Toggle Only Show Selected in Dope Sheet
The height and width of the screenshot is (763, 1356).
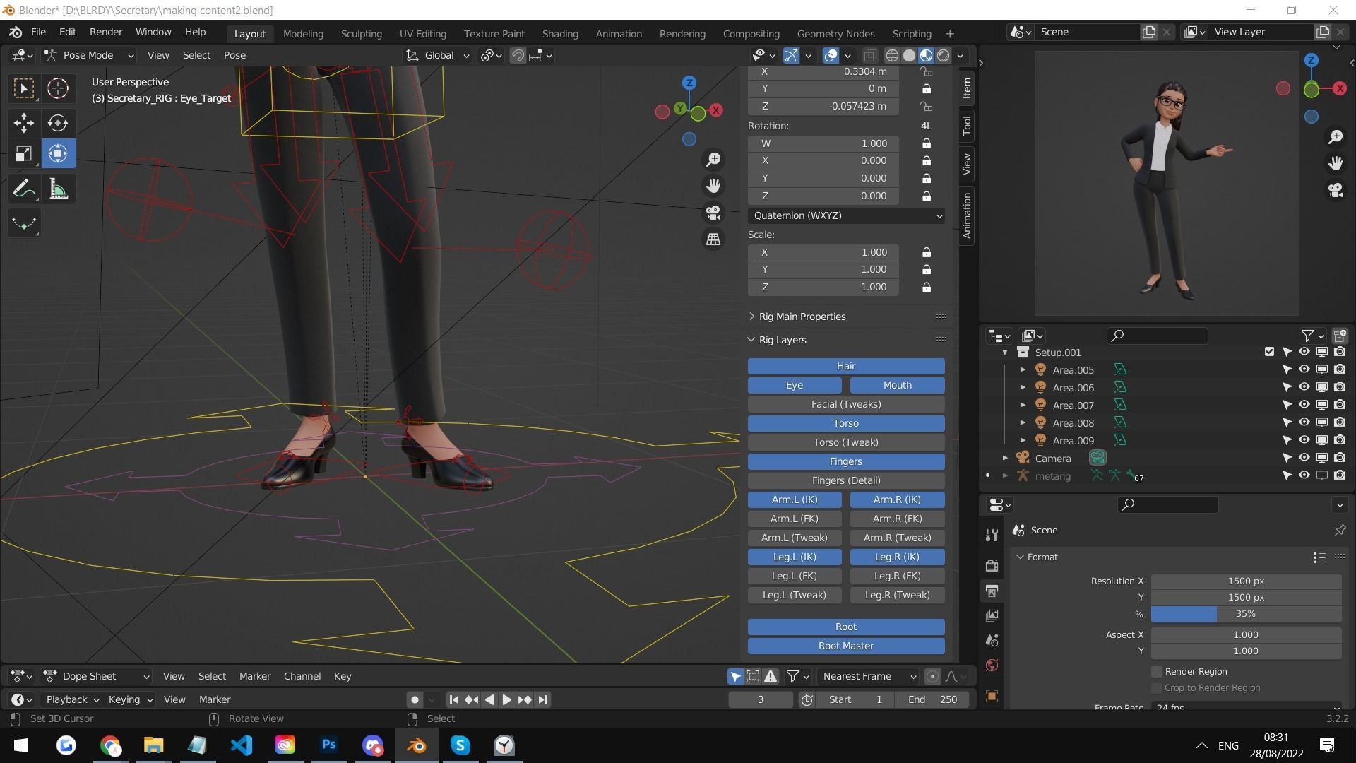[735, 676]
